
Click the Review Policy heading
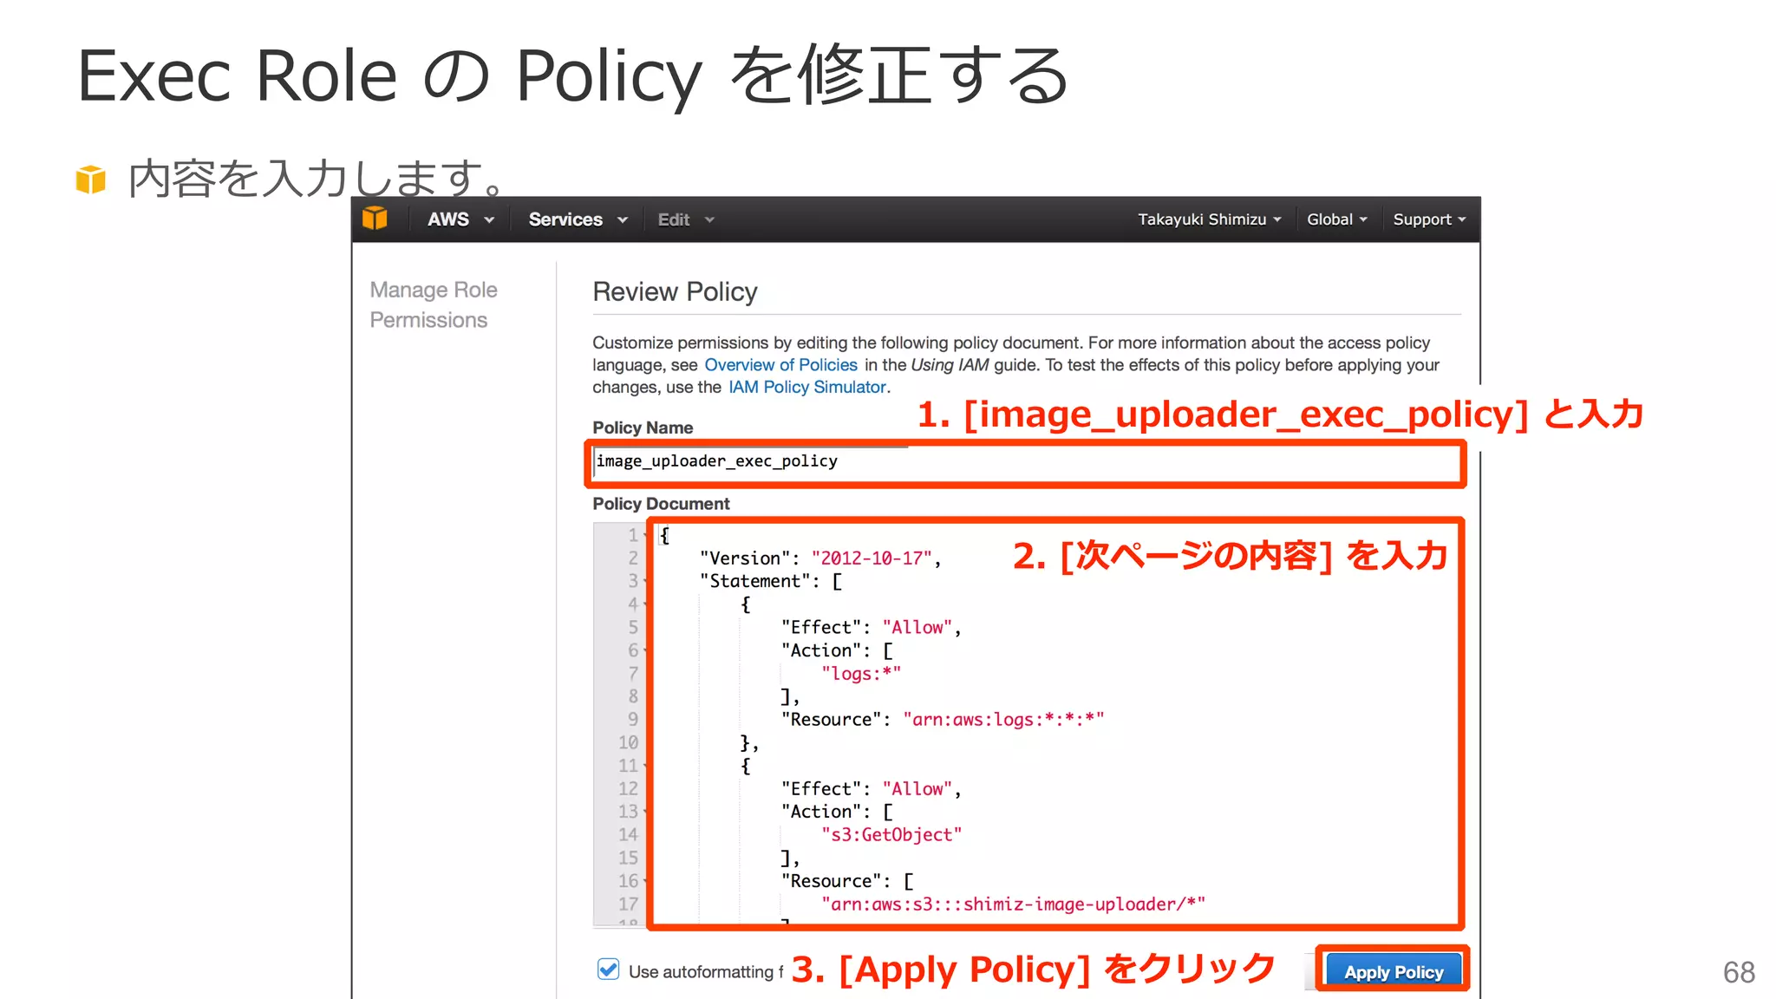pos(675,292)
